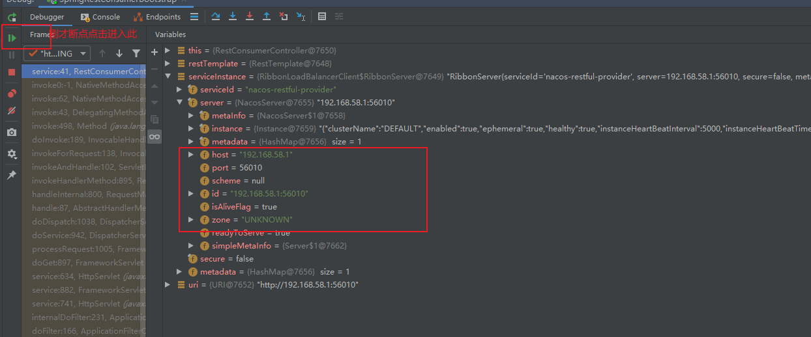
Task: Switch to the Console tab
Action: (100, 17)
